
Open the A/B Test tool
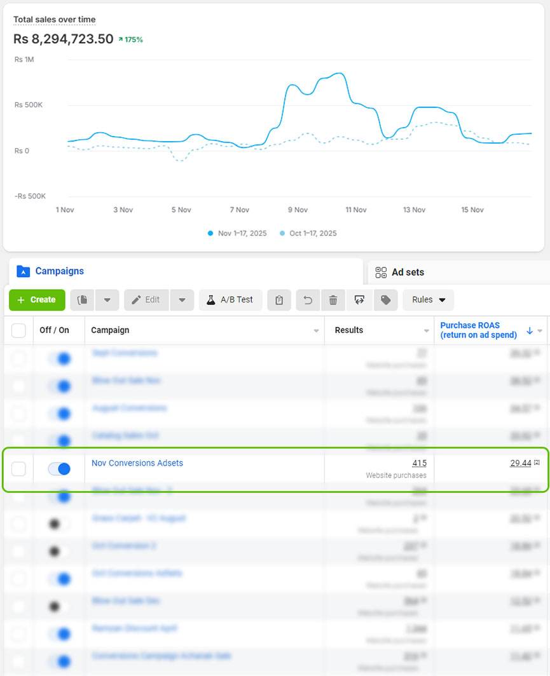pos(230,300)
